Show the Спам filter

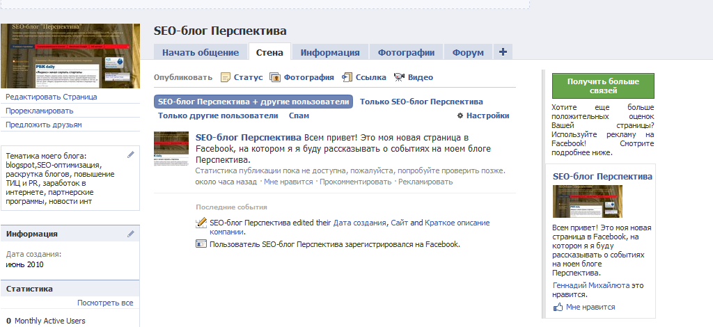(299, 115)
